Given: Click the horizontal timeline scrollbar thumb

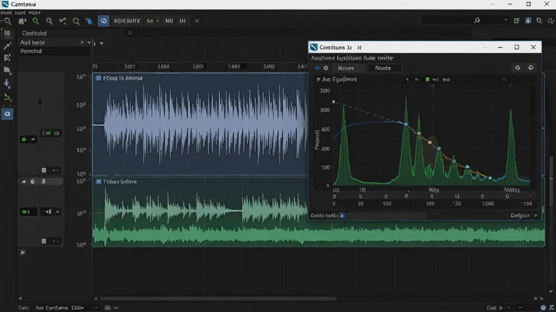Looking at the screenshot, I should [218, 298].
